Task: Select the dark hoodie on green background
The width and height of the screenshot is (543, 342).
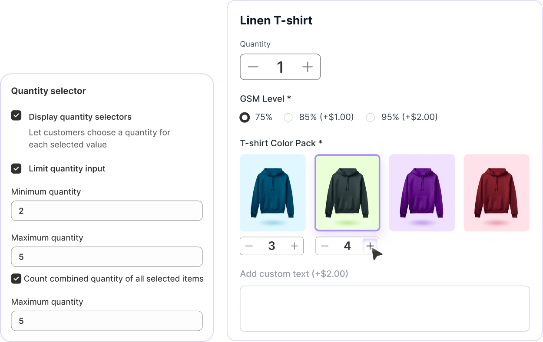Action: coord(348,193)
